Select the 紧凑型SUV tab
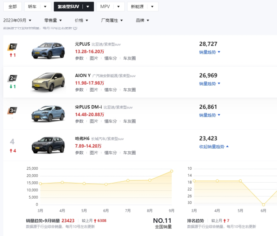Viewport: 277px width, 236px height. (x=68, y=6)
